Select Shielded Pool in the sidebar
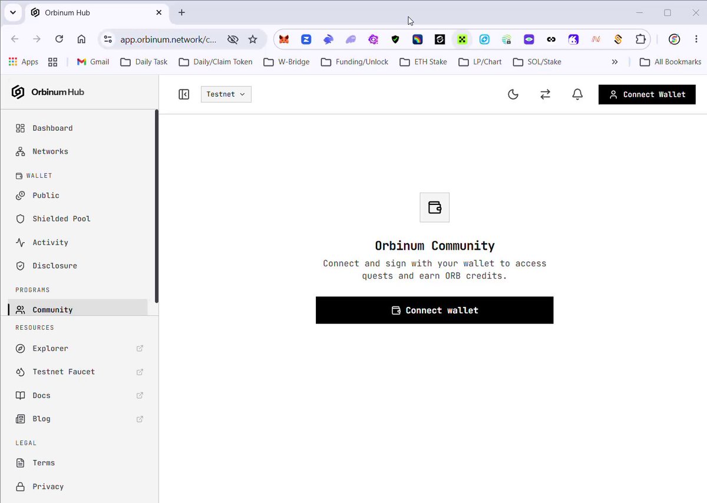Viewport: 707px width, 503px height. click(78, 219)
